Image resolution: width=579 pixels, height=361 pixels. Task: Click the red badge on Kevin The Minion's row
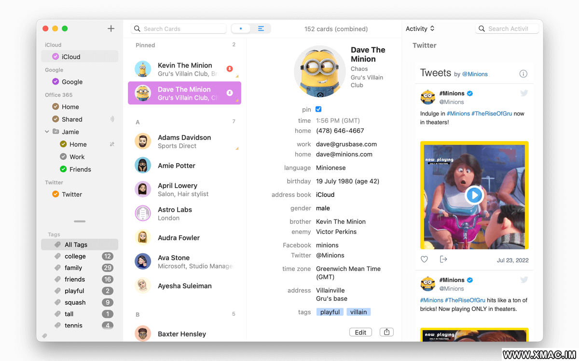pyautogui.click(x=230, y=69)
